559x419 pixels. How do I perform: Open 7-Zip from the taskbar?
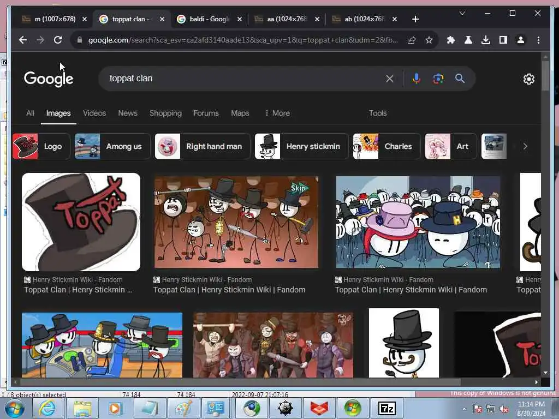pyautogui.click(x=387, y=408)
